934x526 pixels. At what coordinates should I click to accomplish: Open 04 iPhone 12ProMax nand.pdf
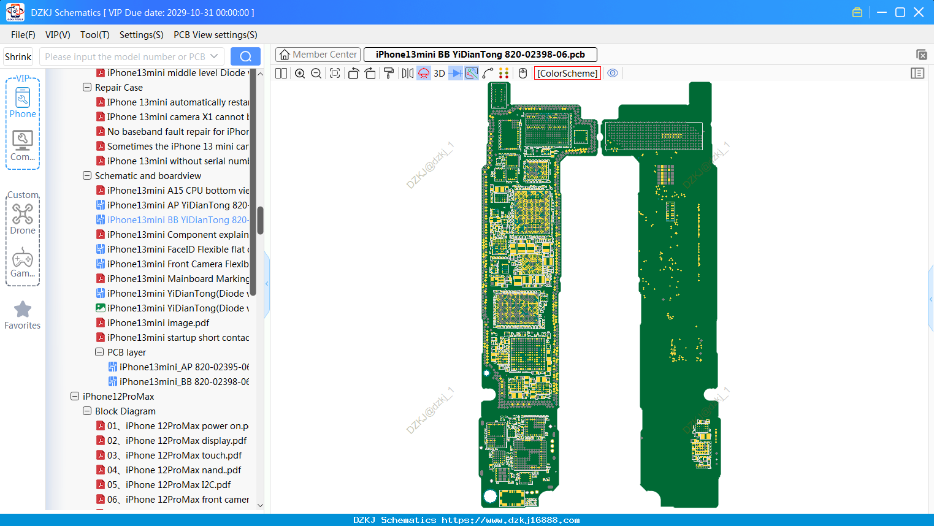169,470
